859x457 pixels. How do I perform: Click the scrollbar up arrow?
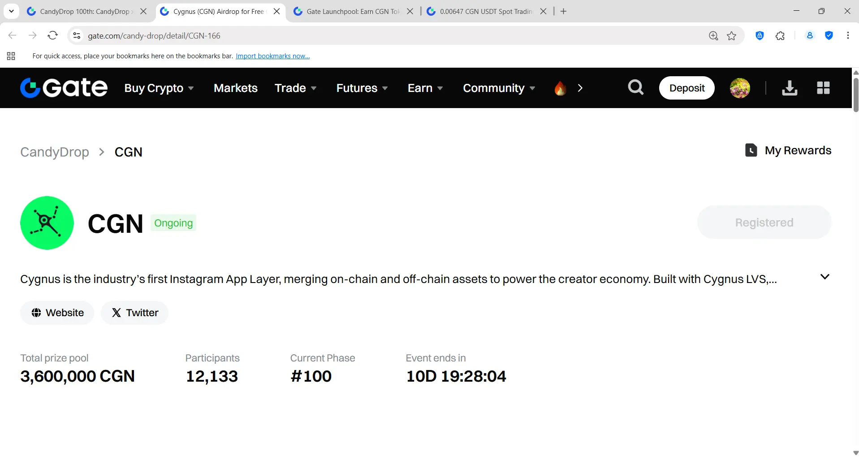[855, 72]
